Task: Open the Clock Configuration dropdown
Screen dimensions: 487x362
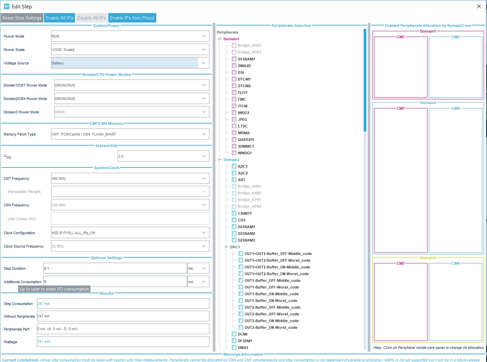Action: [x=130, y=233]
